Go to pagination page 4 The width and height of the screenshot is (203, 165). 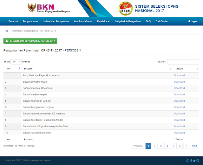(167, 146)
